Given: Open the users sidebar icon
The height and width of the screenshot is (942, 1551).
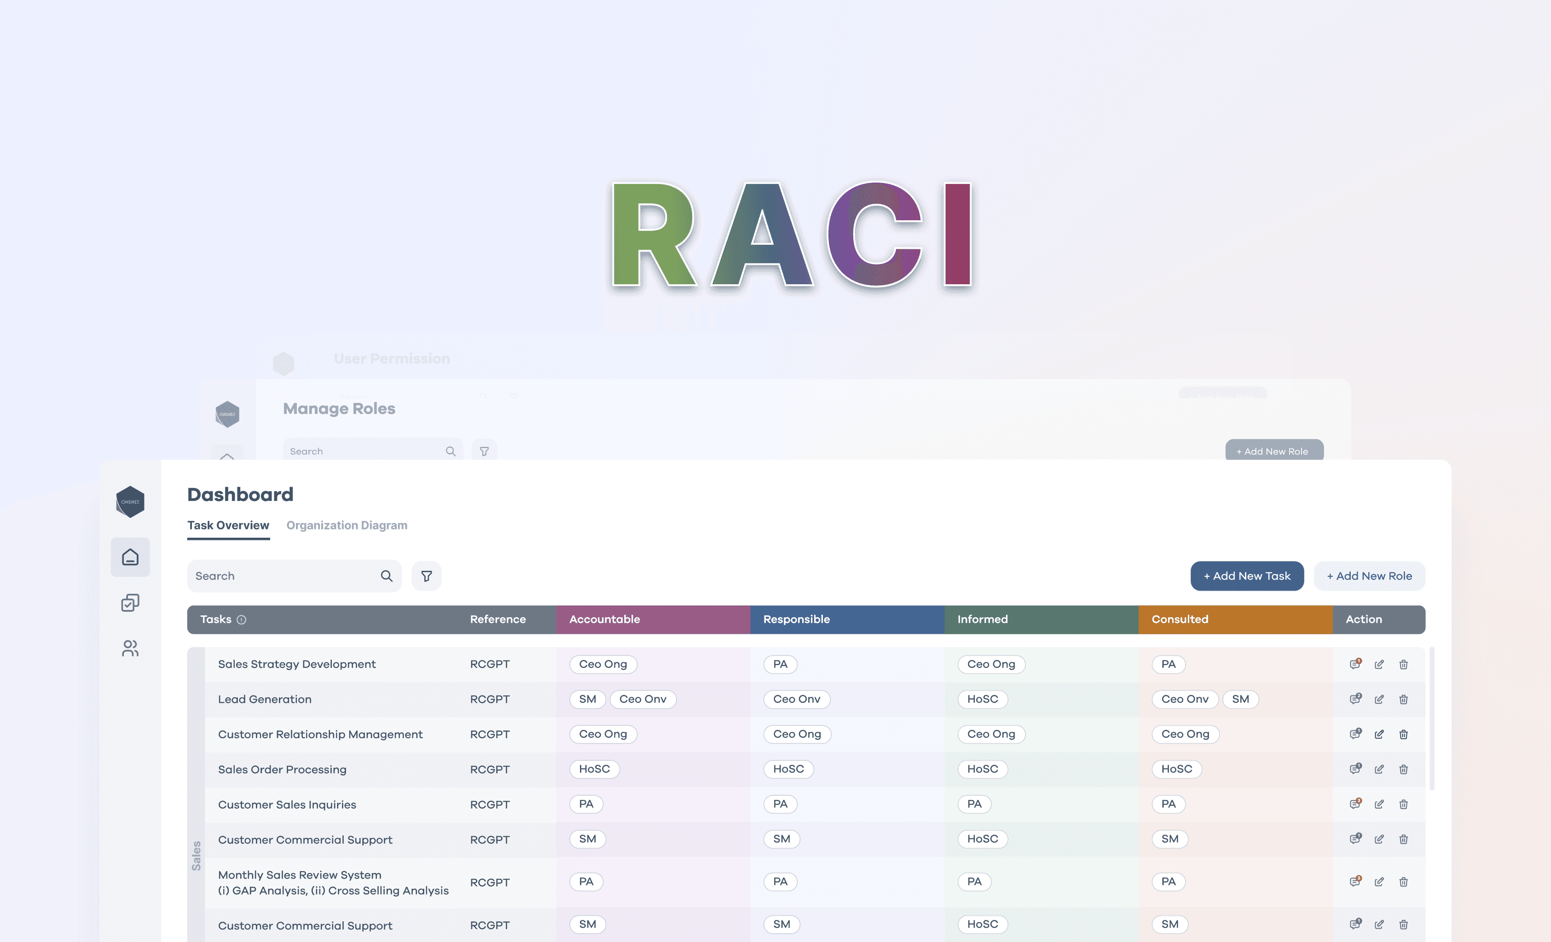Looking at the screenshot, I should 130,648.
